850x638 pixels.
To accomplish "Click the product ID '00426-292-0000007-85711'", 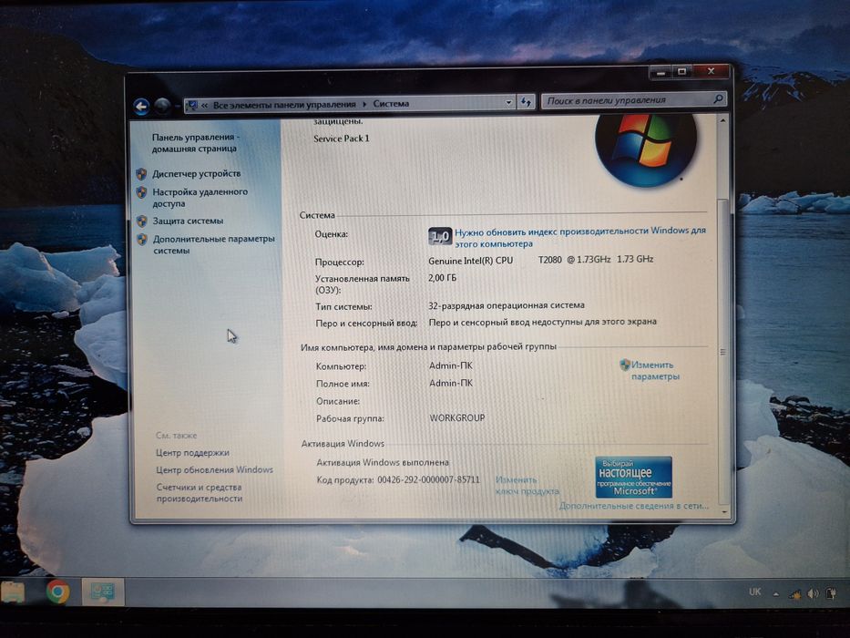I will click(429, 479).
